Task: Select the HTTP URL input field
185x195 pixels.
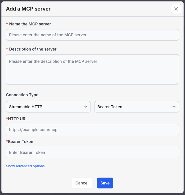Action: [92, 130]
